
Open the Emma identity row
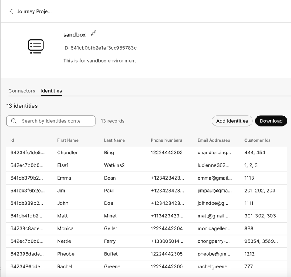[146, 178]
